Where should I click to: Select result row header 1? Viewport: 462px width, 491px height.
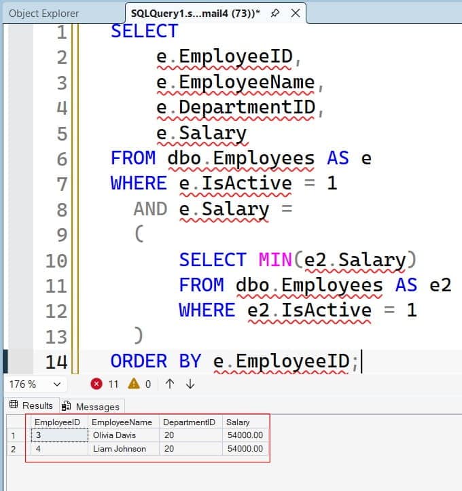19,435
